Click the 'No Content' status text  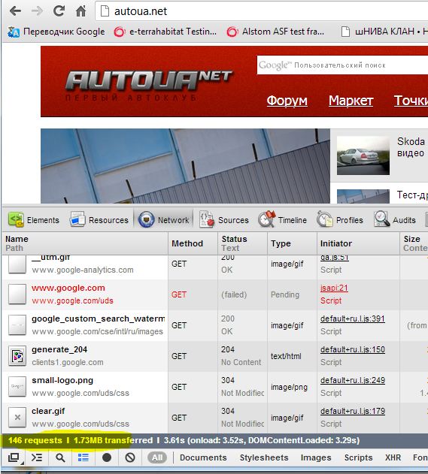point(241,362)
